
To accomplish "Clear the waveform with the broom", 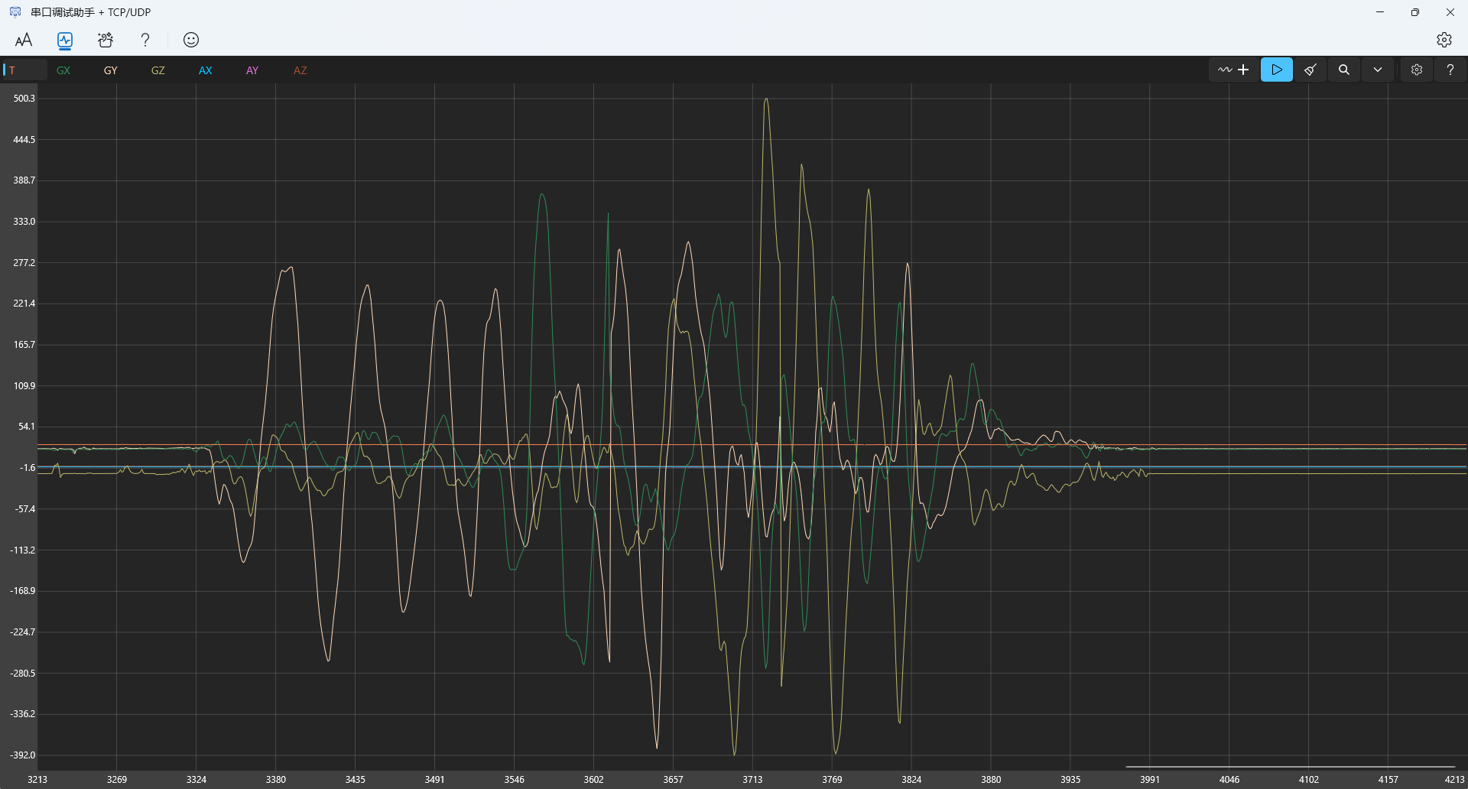I will pyautogui.click(x=1310, y=70).
